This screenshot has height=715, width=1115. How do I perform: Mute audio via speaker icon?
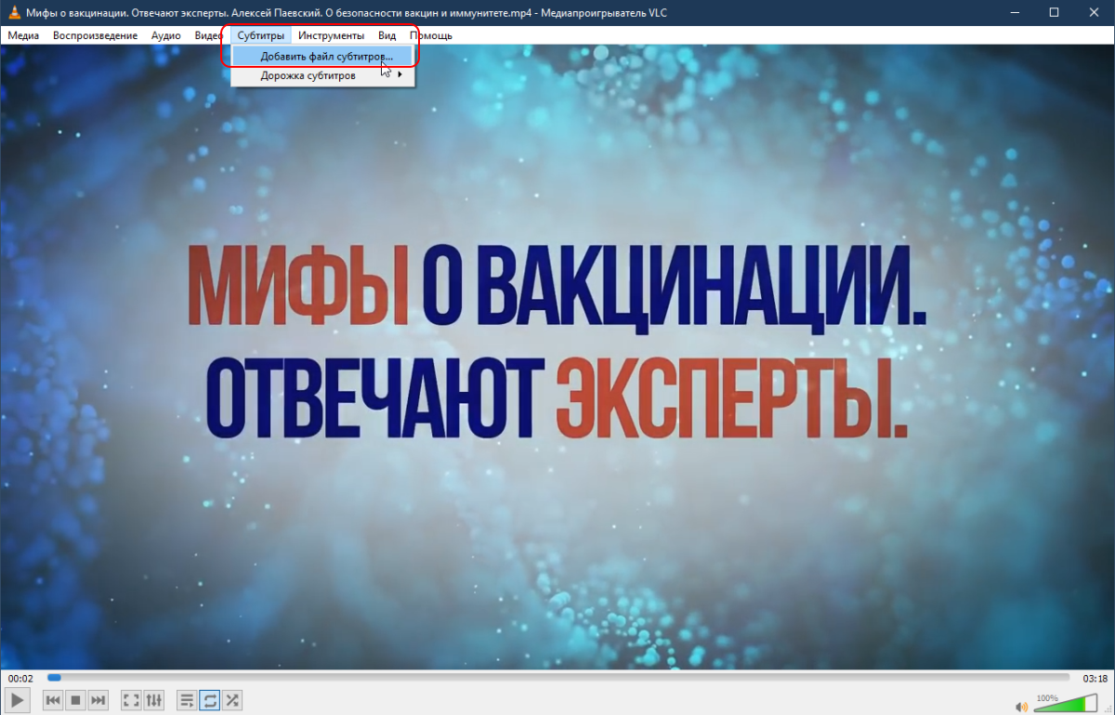click(x=1021, y=706)
